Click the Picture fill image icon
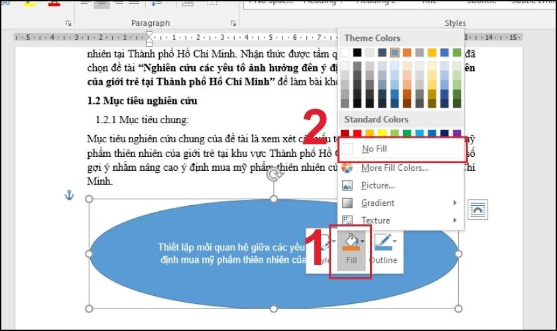Viewport: 557px width, 331px height. click(x=347, y=185)
